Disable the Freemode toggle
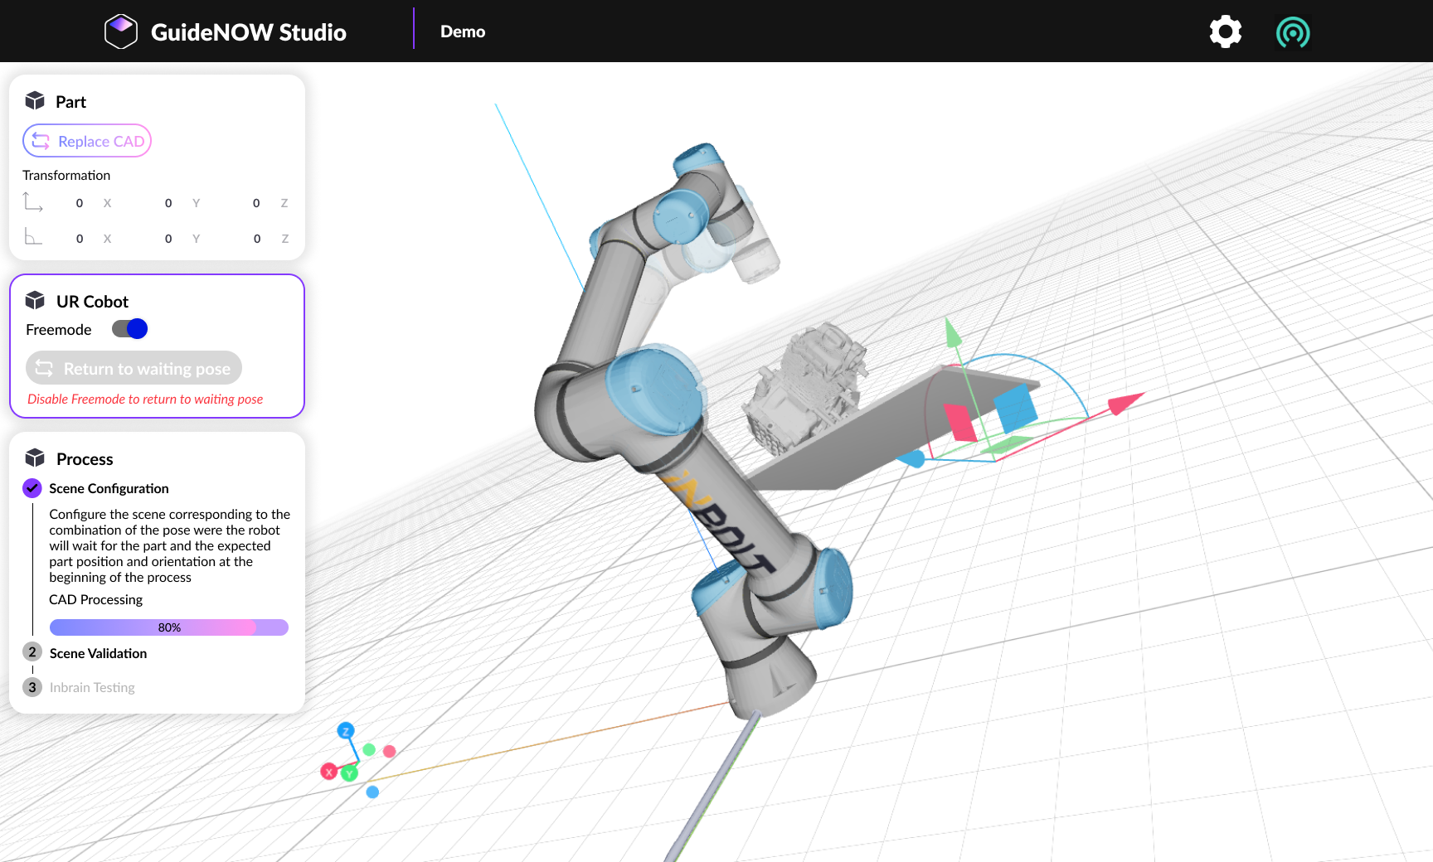This screenshot has height=862, width=1433. (130, 329)
